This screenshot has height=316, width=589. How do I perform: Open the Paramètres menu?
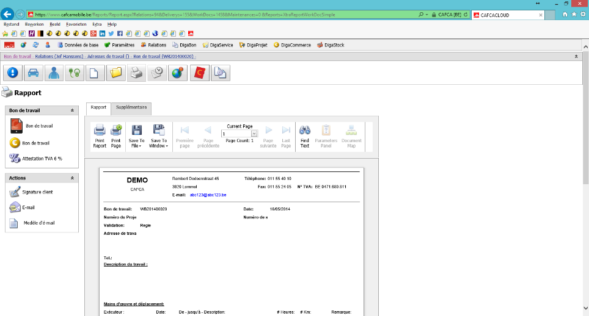[120, 45]
